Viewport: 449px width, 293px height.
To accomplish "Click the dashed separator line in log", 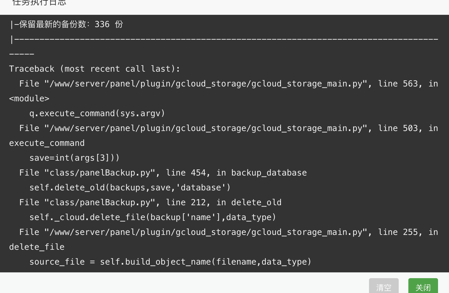I will click(x=224, y=39).
